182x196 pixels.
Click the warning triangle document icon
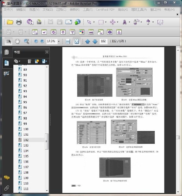tap(119, 32)
